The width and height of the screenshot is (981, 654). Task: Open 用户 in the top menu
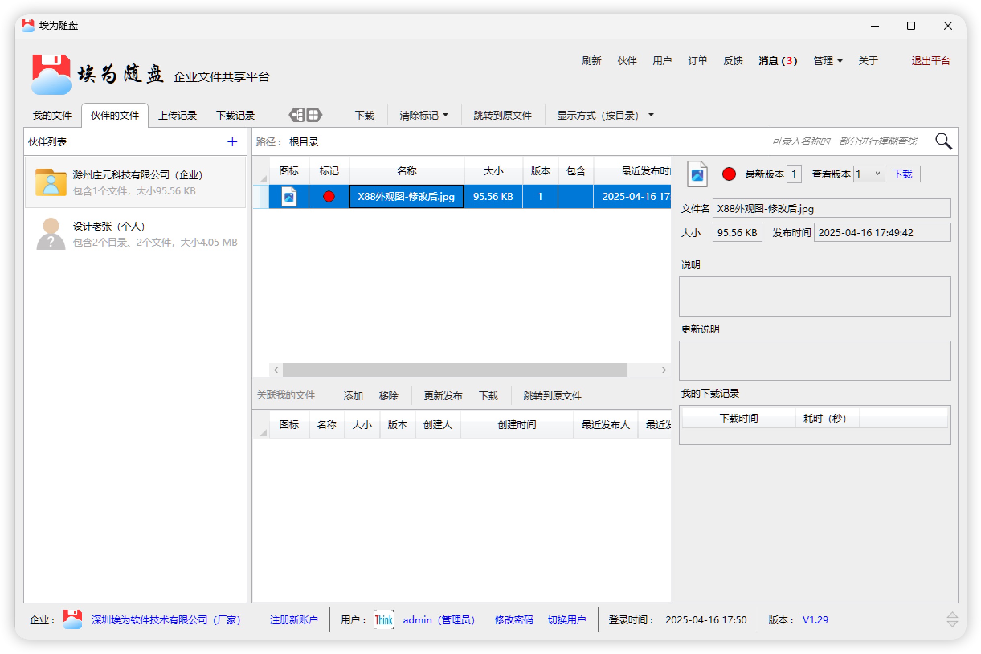(662, 61)
